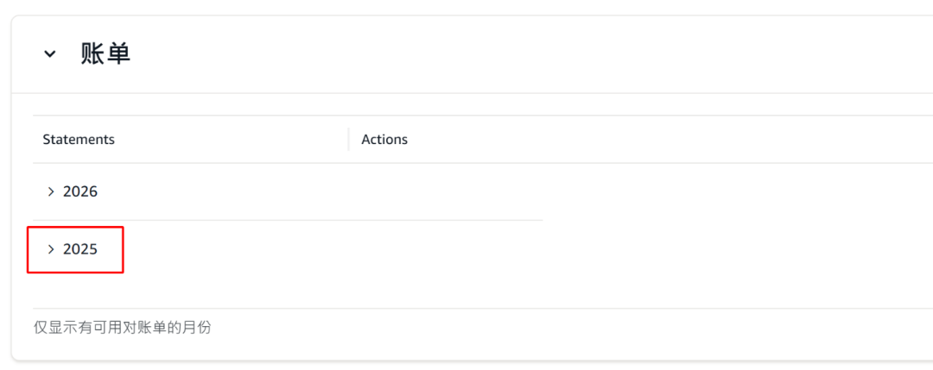Click the Actions column header
The height and width of the screenshot is (370, 933).
pyautogui.click(x=384, y=140)
